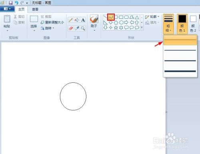Click 重新调整大小 Resize button

coord(52,22)
